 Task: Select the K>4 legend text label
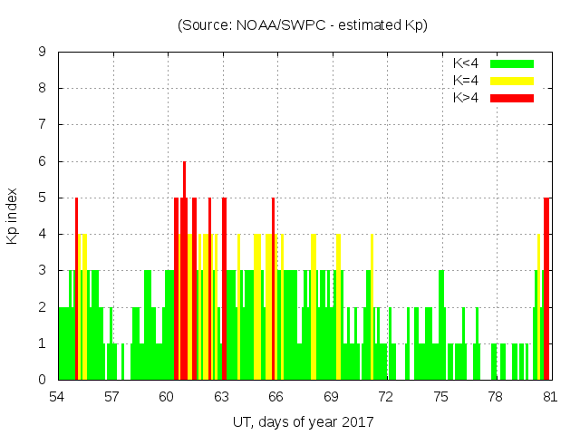(467, 98)
